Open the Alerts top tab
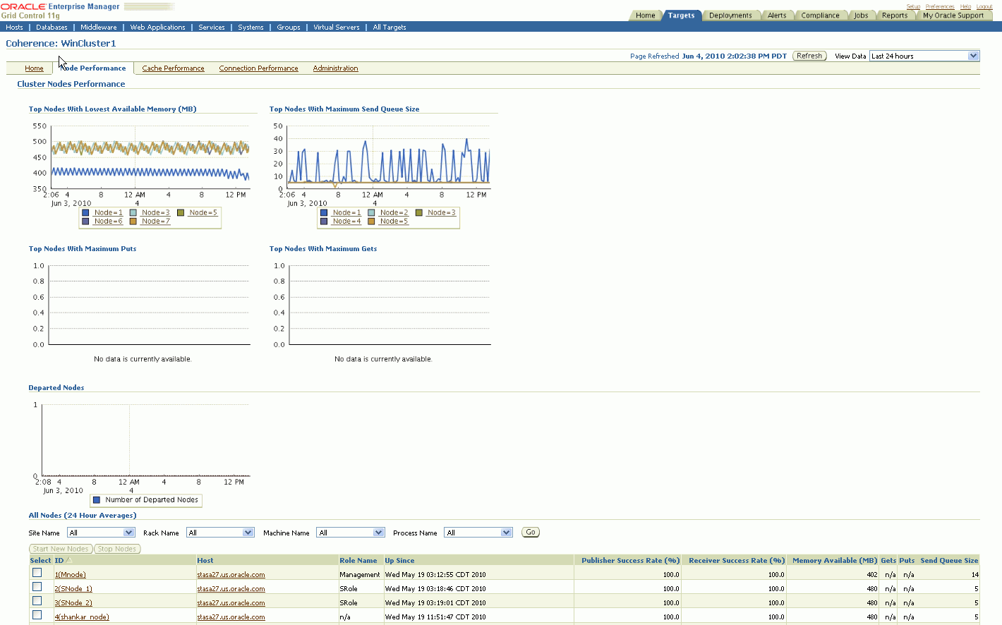The image size is (1002, 625). tap(777, 16)
